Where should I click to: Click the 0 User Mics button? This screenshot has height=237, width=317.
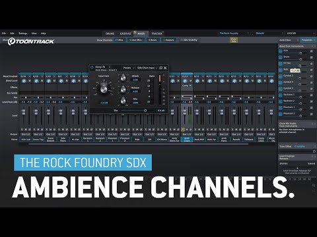coord(135,40)
